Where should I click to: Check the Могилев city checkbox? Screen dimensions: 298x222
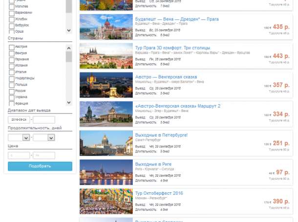12,7
